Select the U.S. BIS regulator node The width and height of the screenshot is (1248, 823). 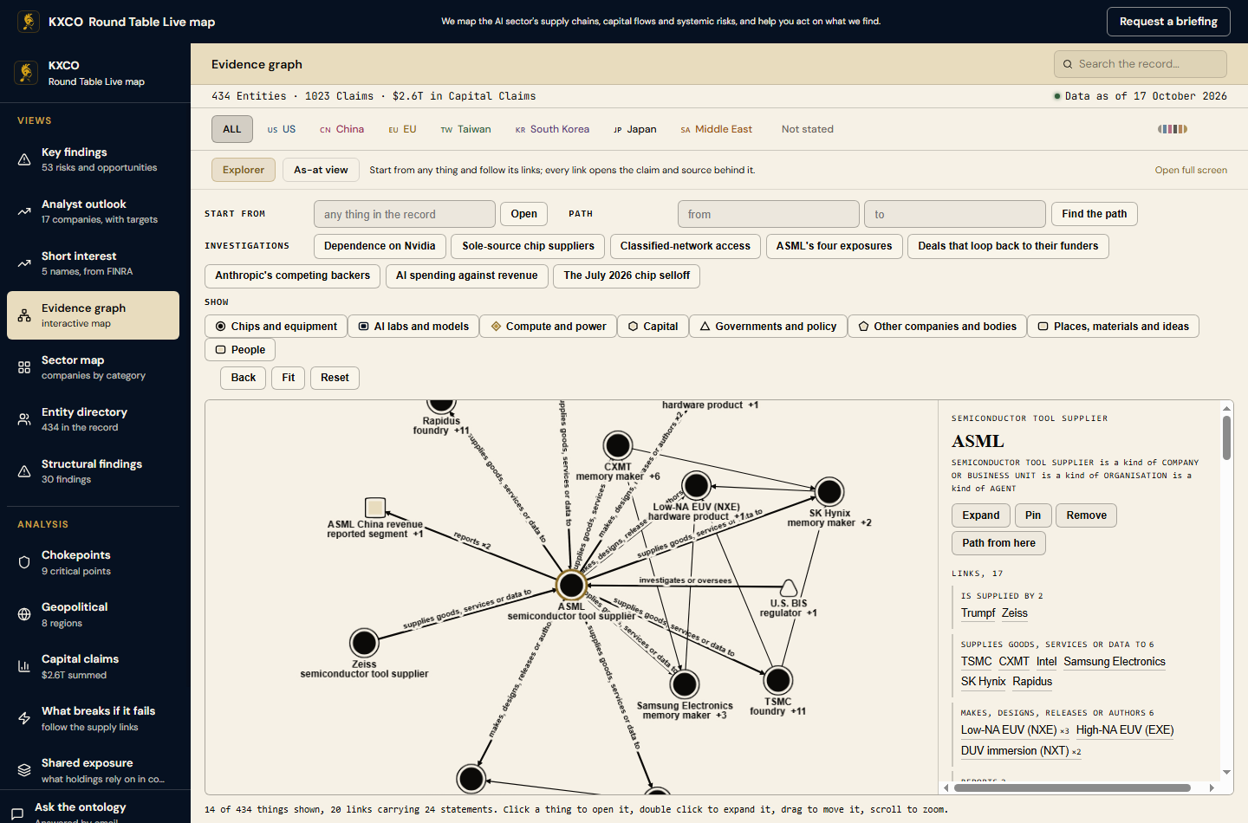789,588
